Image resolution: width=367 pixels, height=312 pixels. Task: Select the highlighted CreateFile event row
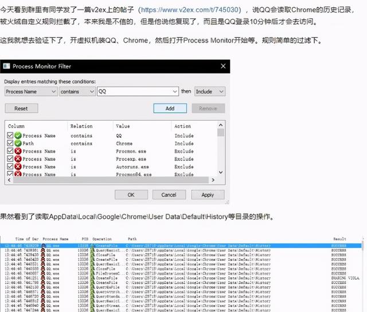[181, 245]
